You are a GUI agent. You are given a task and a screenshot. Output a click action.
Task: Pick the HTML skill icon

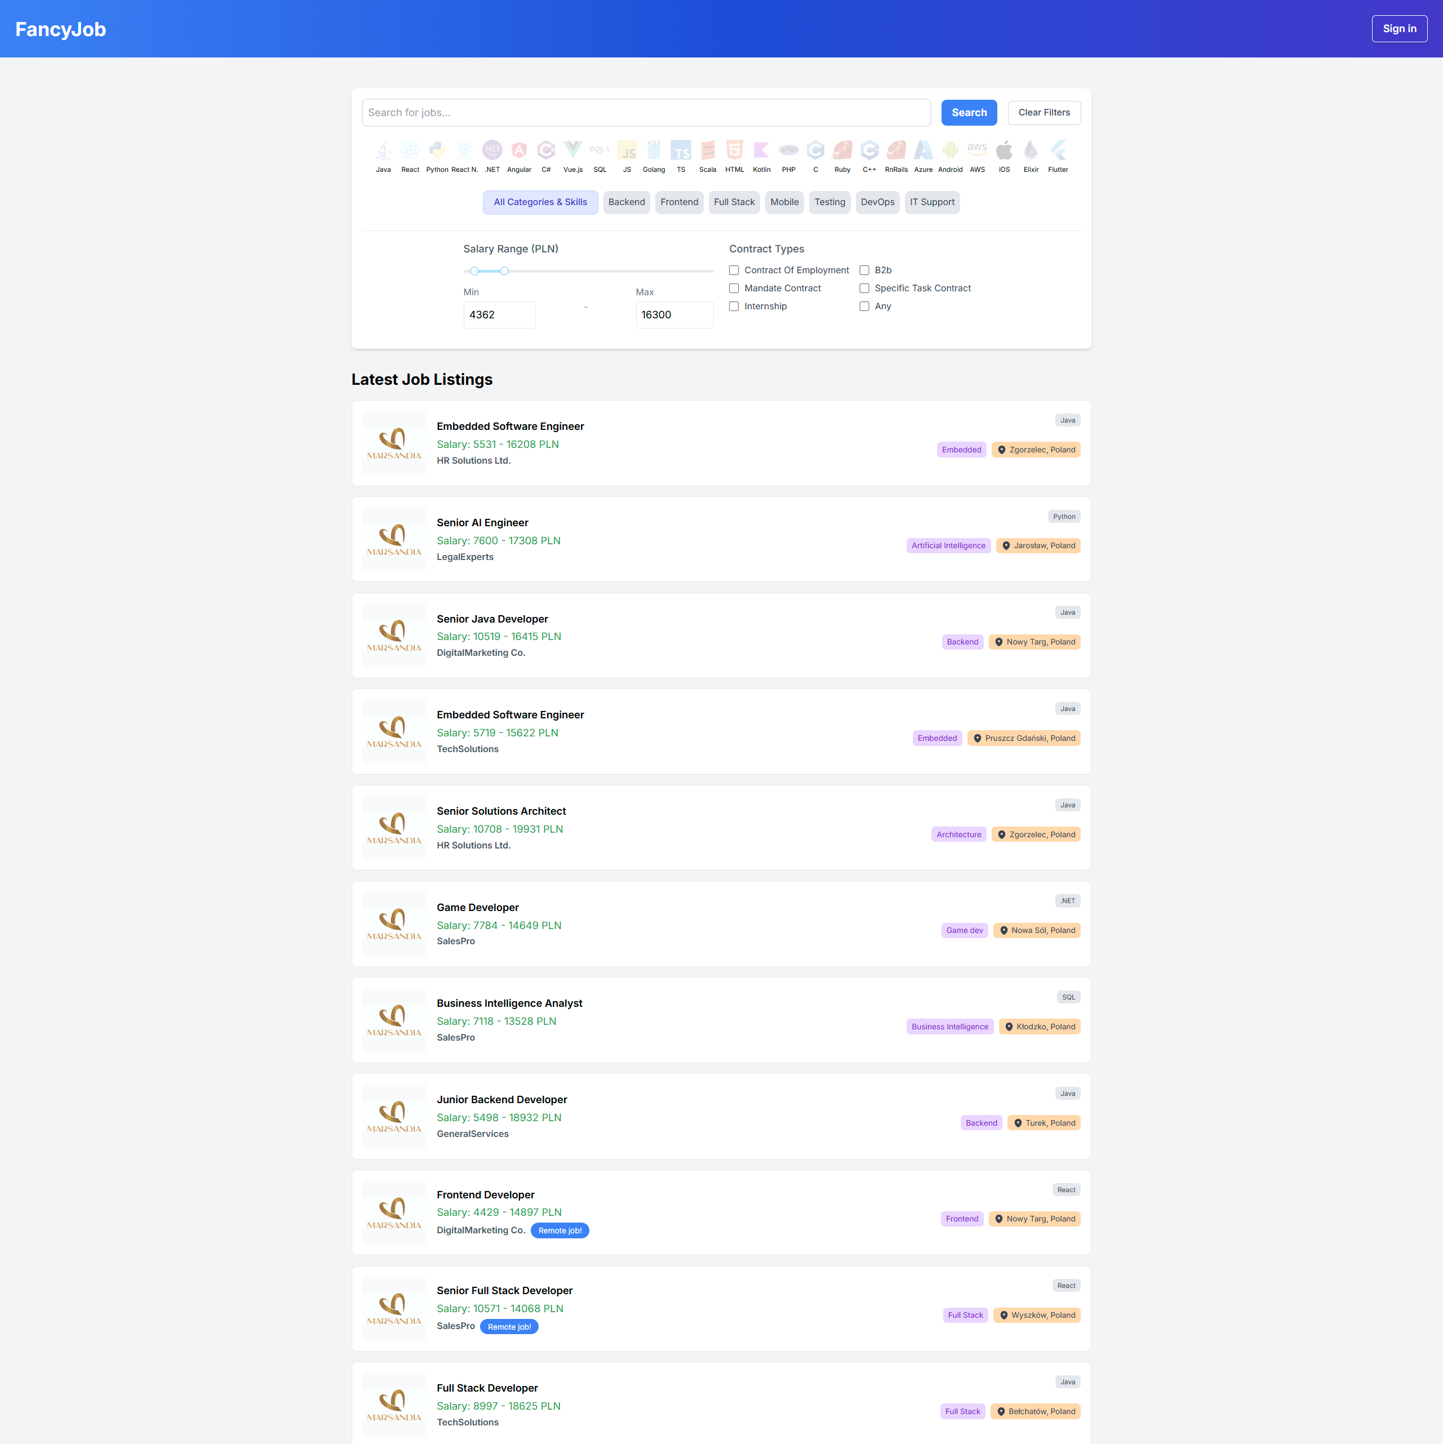[x=734, y=151]
